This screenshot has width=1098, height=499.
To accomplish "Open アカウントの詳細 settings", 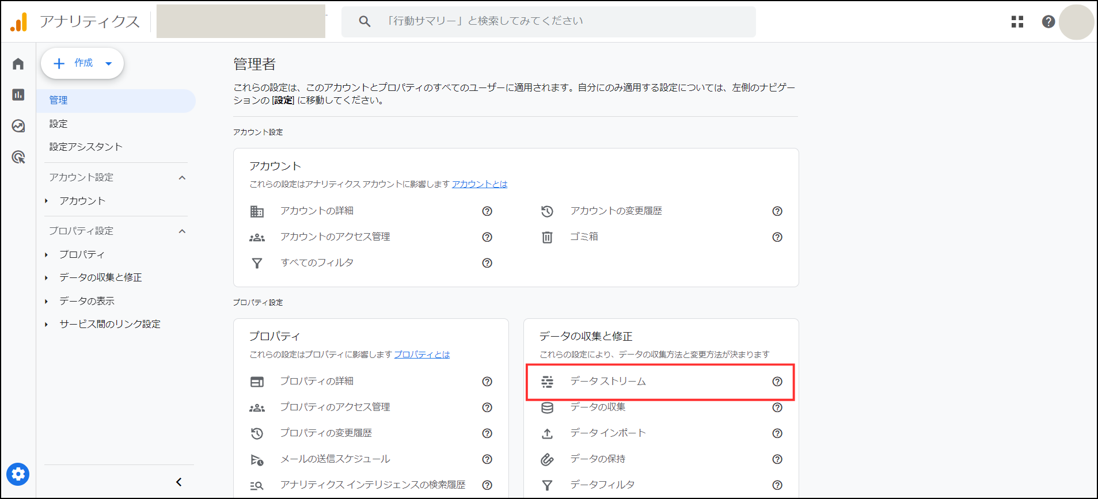I will point(317,211).
